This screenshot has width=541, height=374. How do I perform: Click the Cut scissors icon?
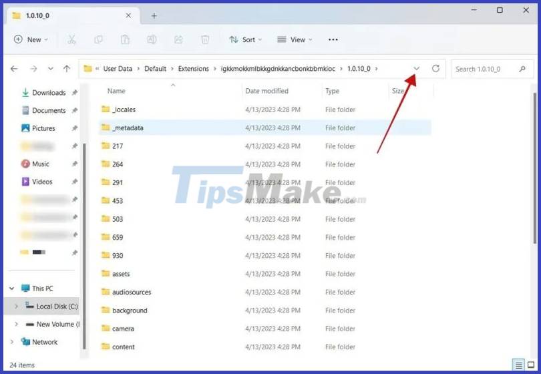pyautogui.click(x=71, y=39)
